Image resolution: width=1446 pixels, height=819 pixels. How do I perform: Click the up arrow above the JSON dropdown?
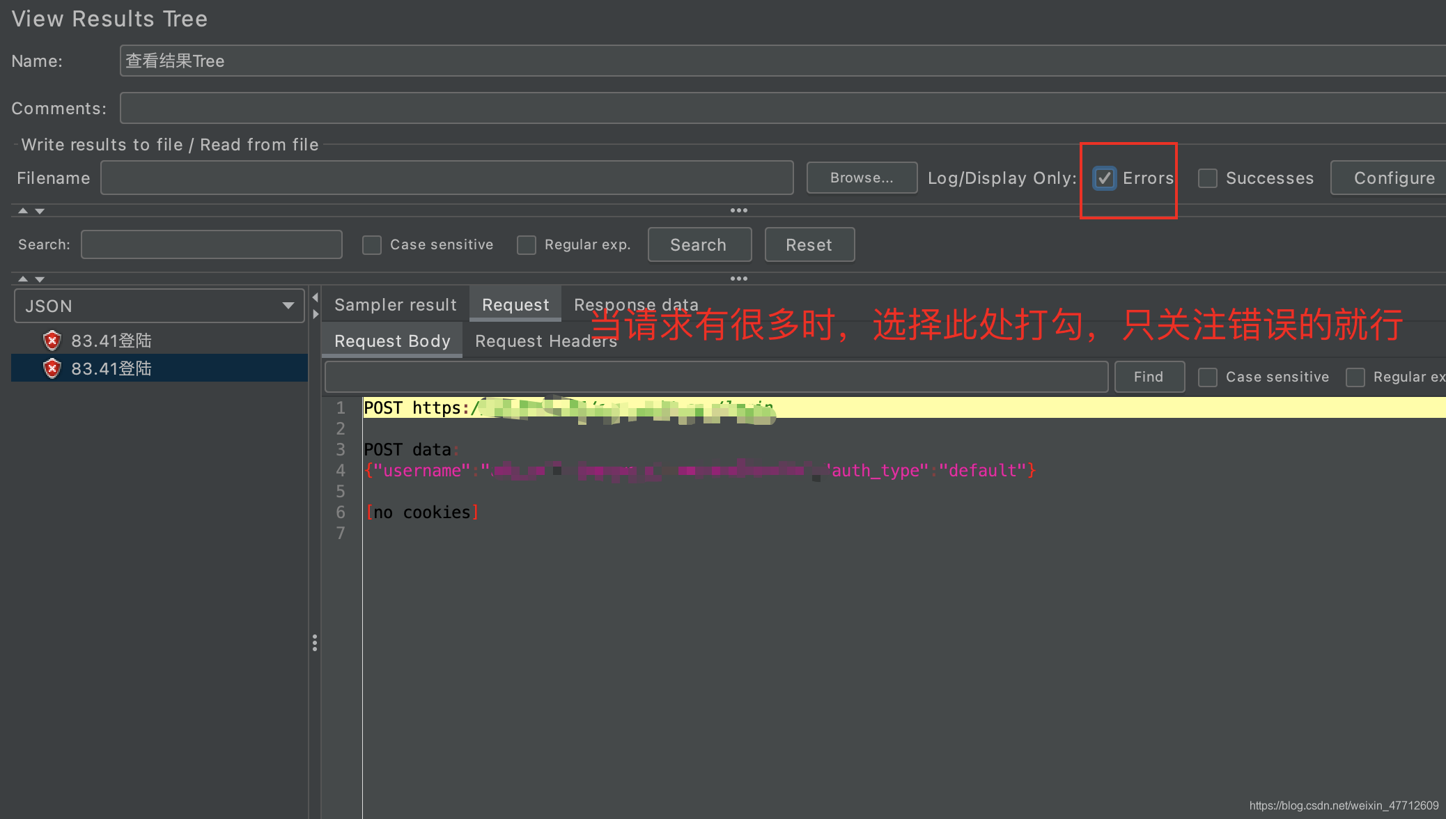(x=23, y=279)
